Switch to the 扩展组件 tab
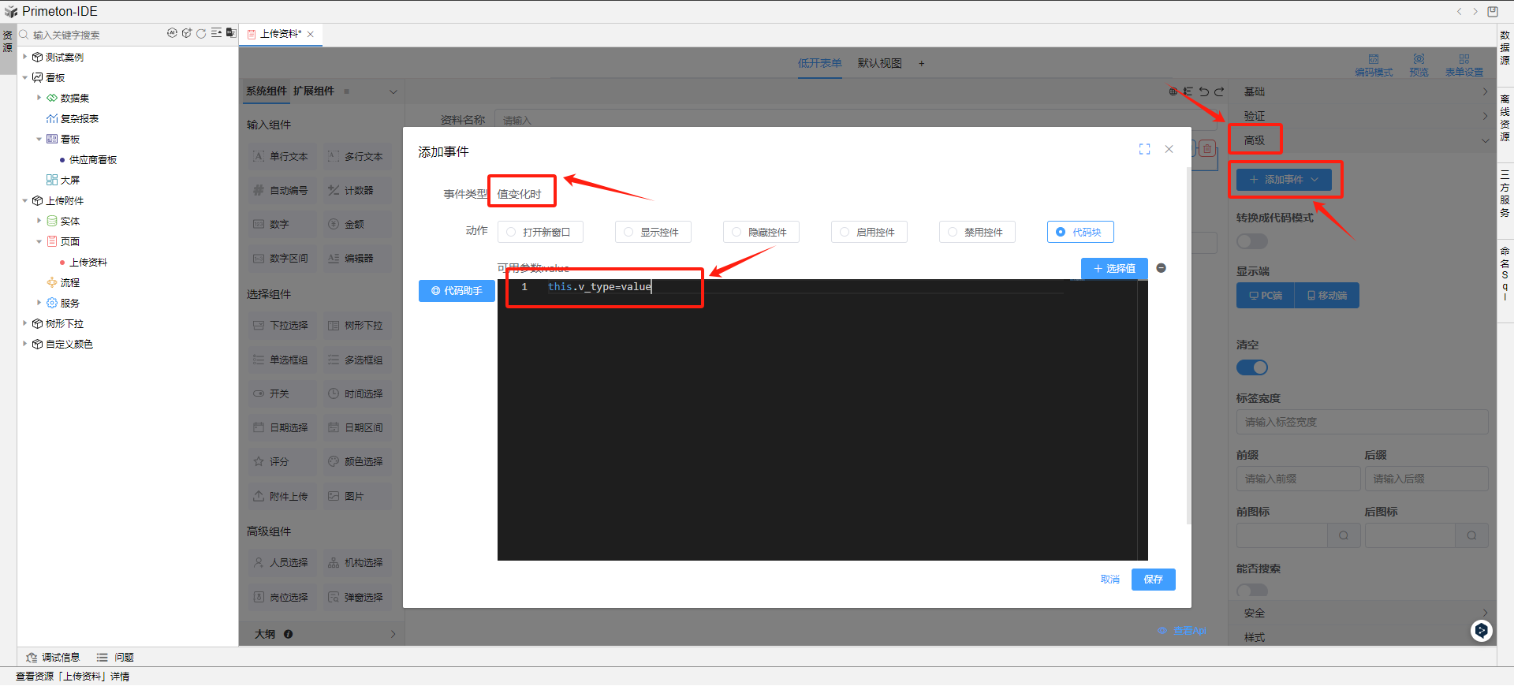 click(x=314, y=91)
